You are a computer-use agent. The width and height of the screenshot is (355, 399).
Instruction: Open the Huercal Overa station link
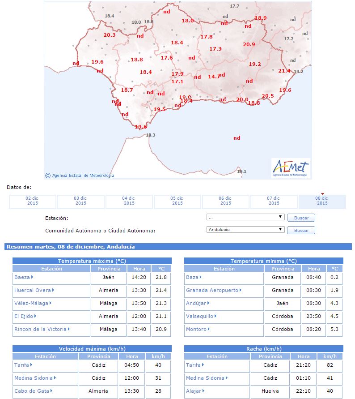33,290
